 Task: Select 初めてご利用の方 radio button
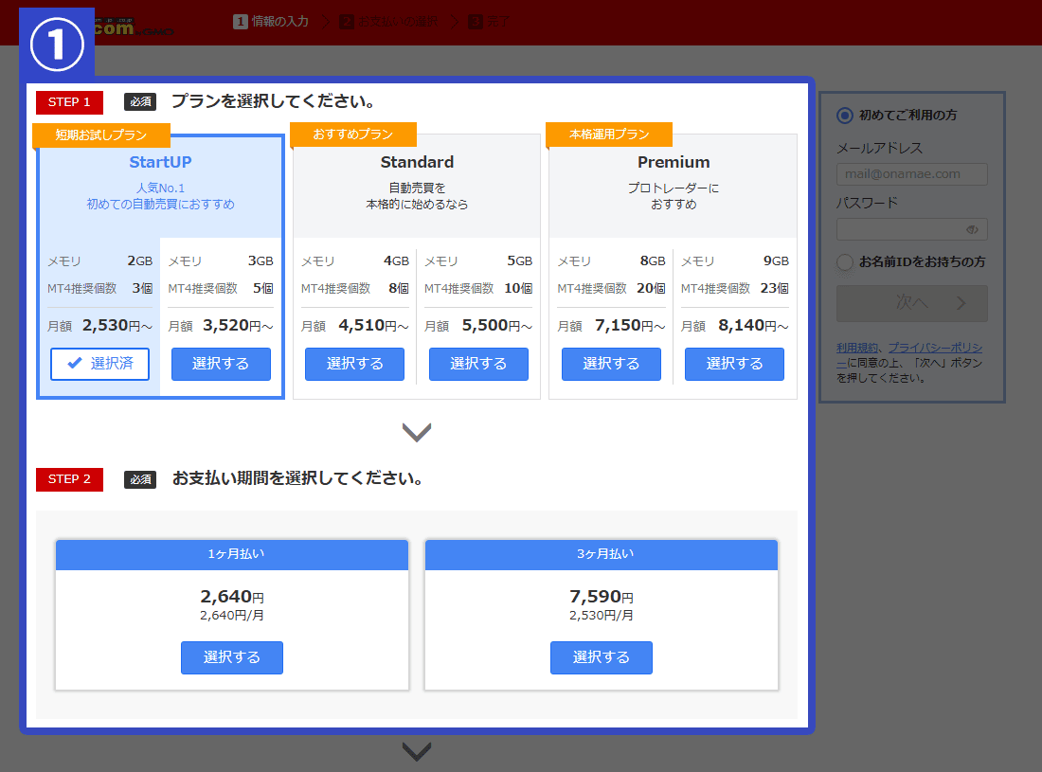click(x=845, y=116)
